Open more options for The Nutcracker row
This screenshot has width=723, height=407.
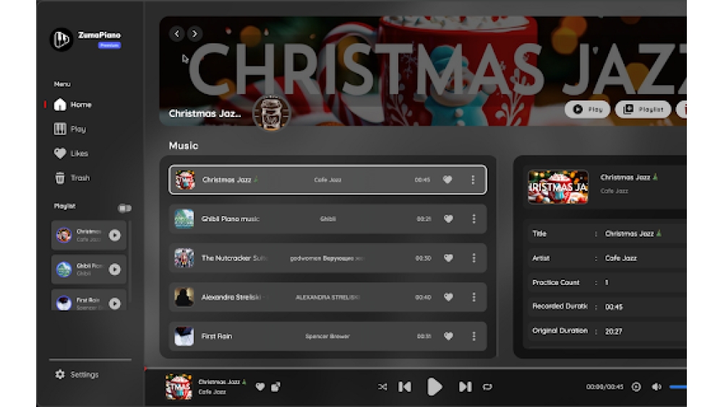click(x=474, y=258)
